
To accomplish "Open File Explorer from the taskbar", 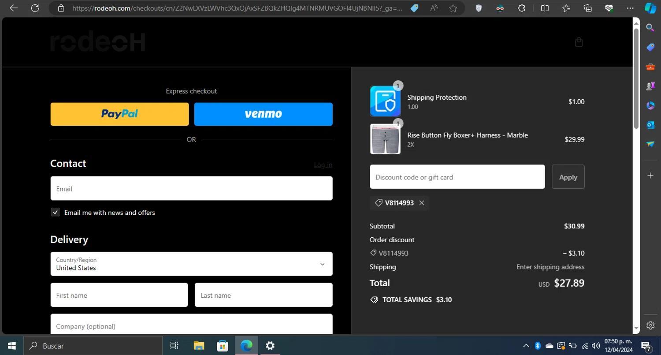I will pos(199,346).
